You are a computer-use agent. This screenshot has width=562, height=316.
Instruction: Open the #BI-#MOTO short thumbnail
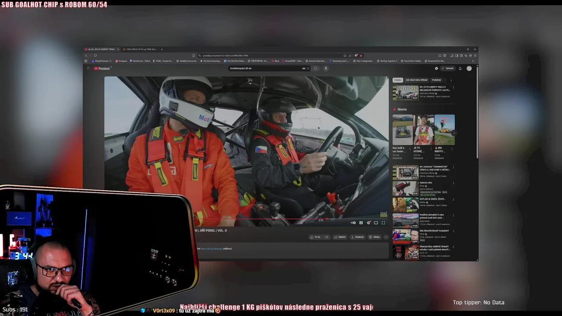444,130
